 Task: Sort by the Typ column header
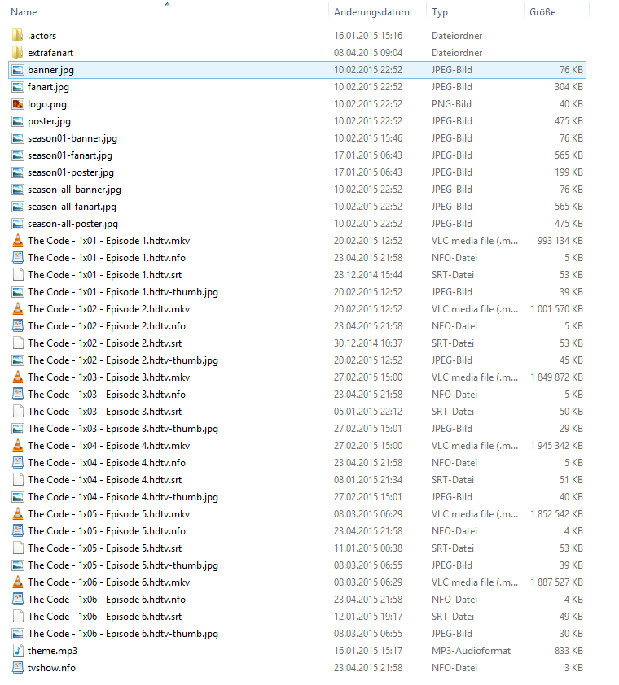tap(440, 12)
